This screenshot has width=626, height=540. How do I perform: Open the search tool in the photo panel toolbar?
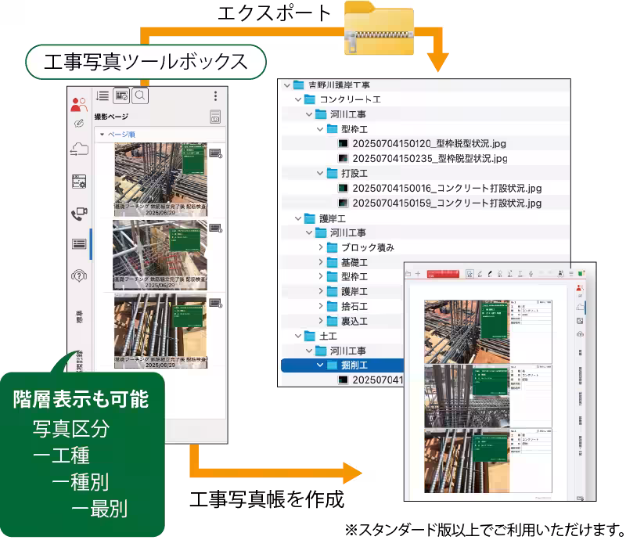(139, 96)
